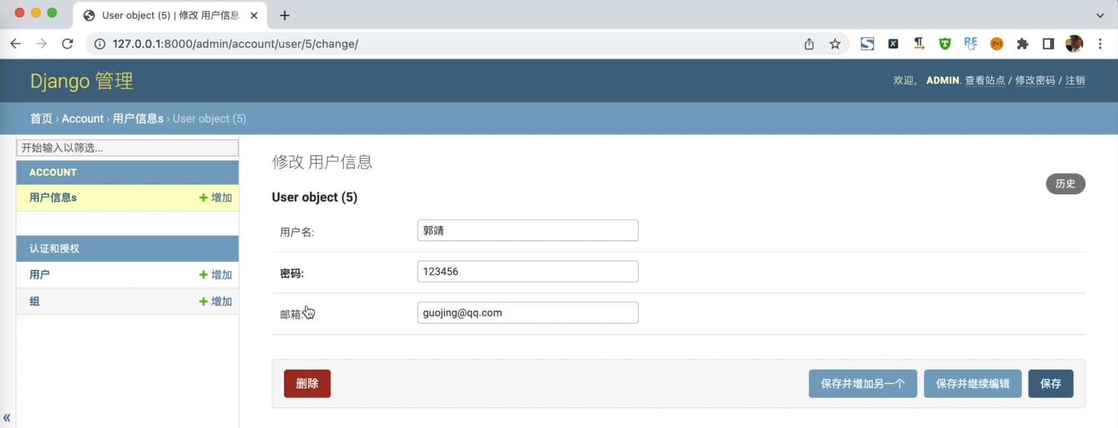
Task: Click 保存并继续编辑 button
Action: click(973, 384)
